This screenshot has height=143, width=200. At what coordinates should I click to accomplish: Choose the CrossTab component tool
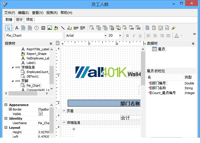pos(161,28)
